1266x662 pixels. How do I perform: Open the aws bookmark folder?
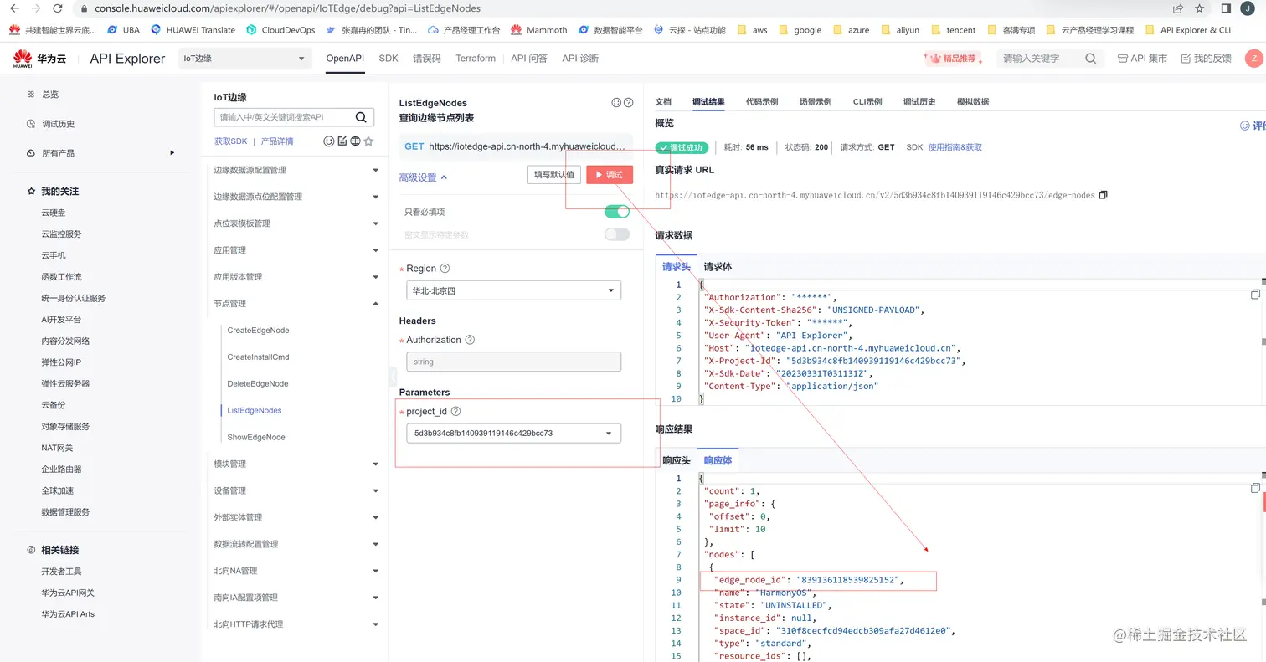(753, 30)
